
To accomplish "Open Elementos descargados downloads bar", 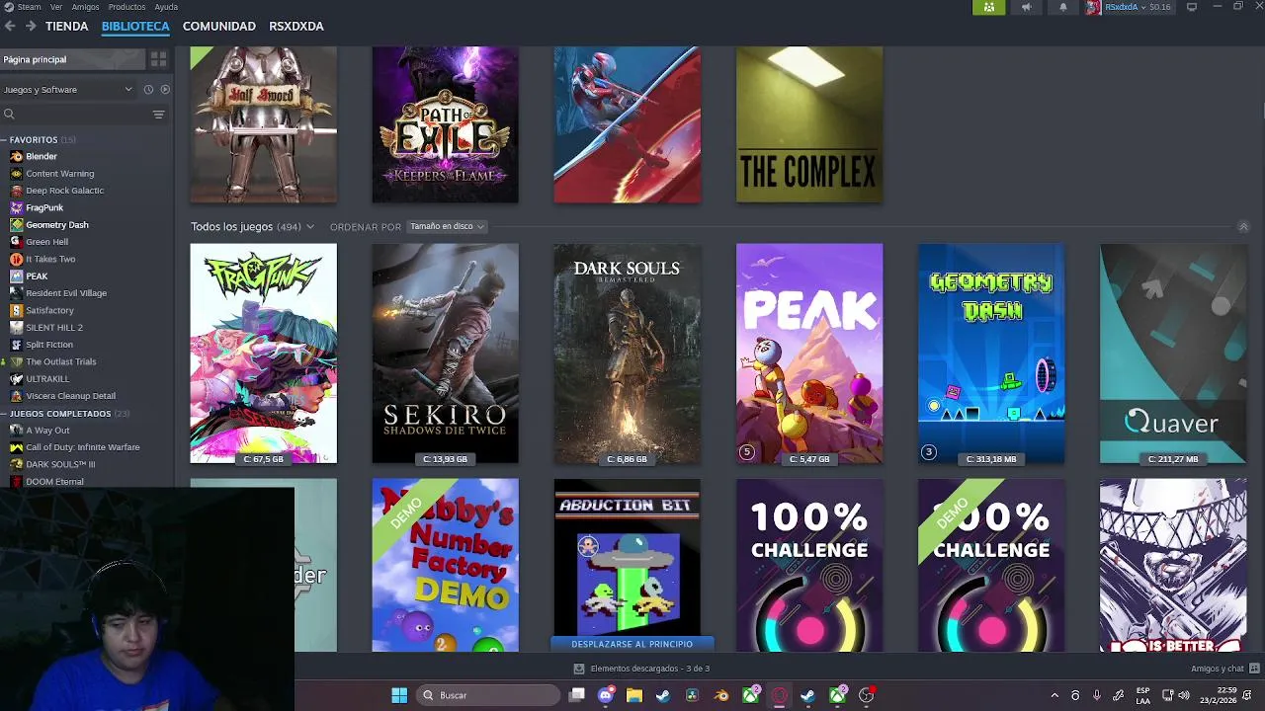I will point(640,669).
